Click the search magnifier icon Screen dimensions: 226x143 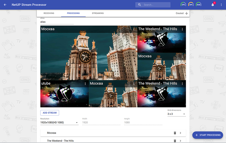[x=139, y=5]
